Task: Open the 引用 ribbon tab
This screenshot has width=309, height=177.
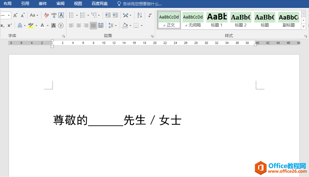Action: 25,4
